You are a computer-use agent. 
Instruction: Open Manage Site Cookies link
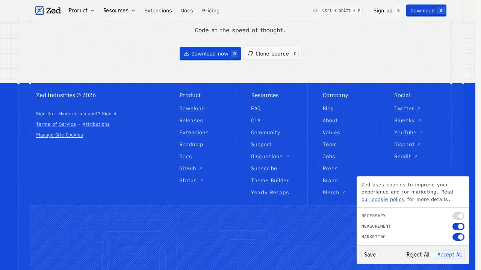[59, 135]
